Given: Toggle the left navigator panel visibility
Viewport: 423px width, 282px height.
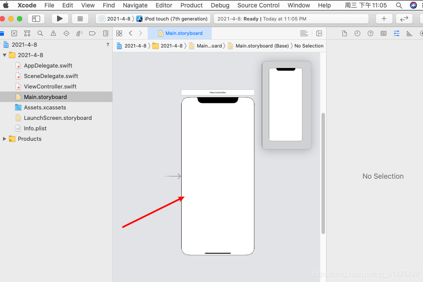Looking at the screenshot, I should (x=36, y=19).
